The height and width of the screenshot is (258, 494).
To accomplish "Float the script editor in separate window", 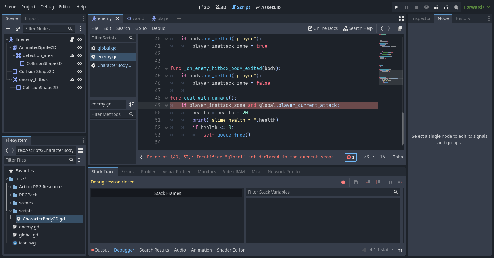I will click(x=400, y=28).
